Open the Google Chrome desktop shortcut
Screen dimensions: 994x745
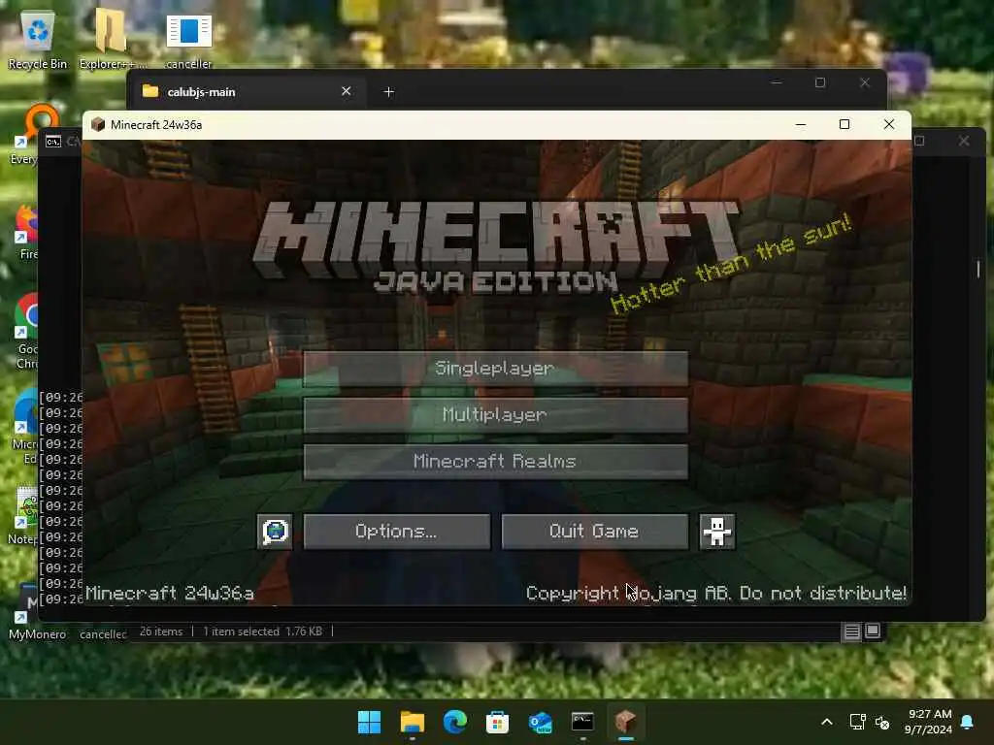pos(26,331)
